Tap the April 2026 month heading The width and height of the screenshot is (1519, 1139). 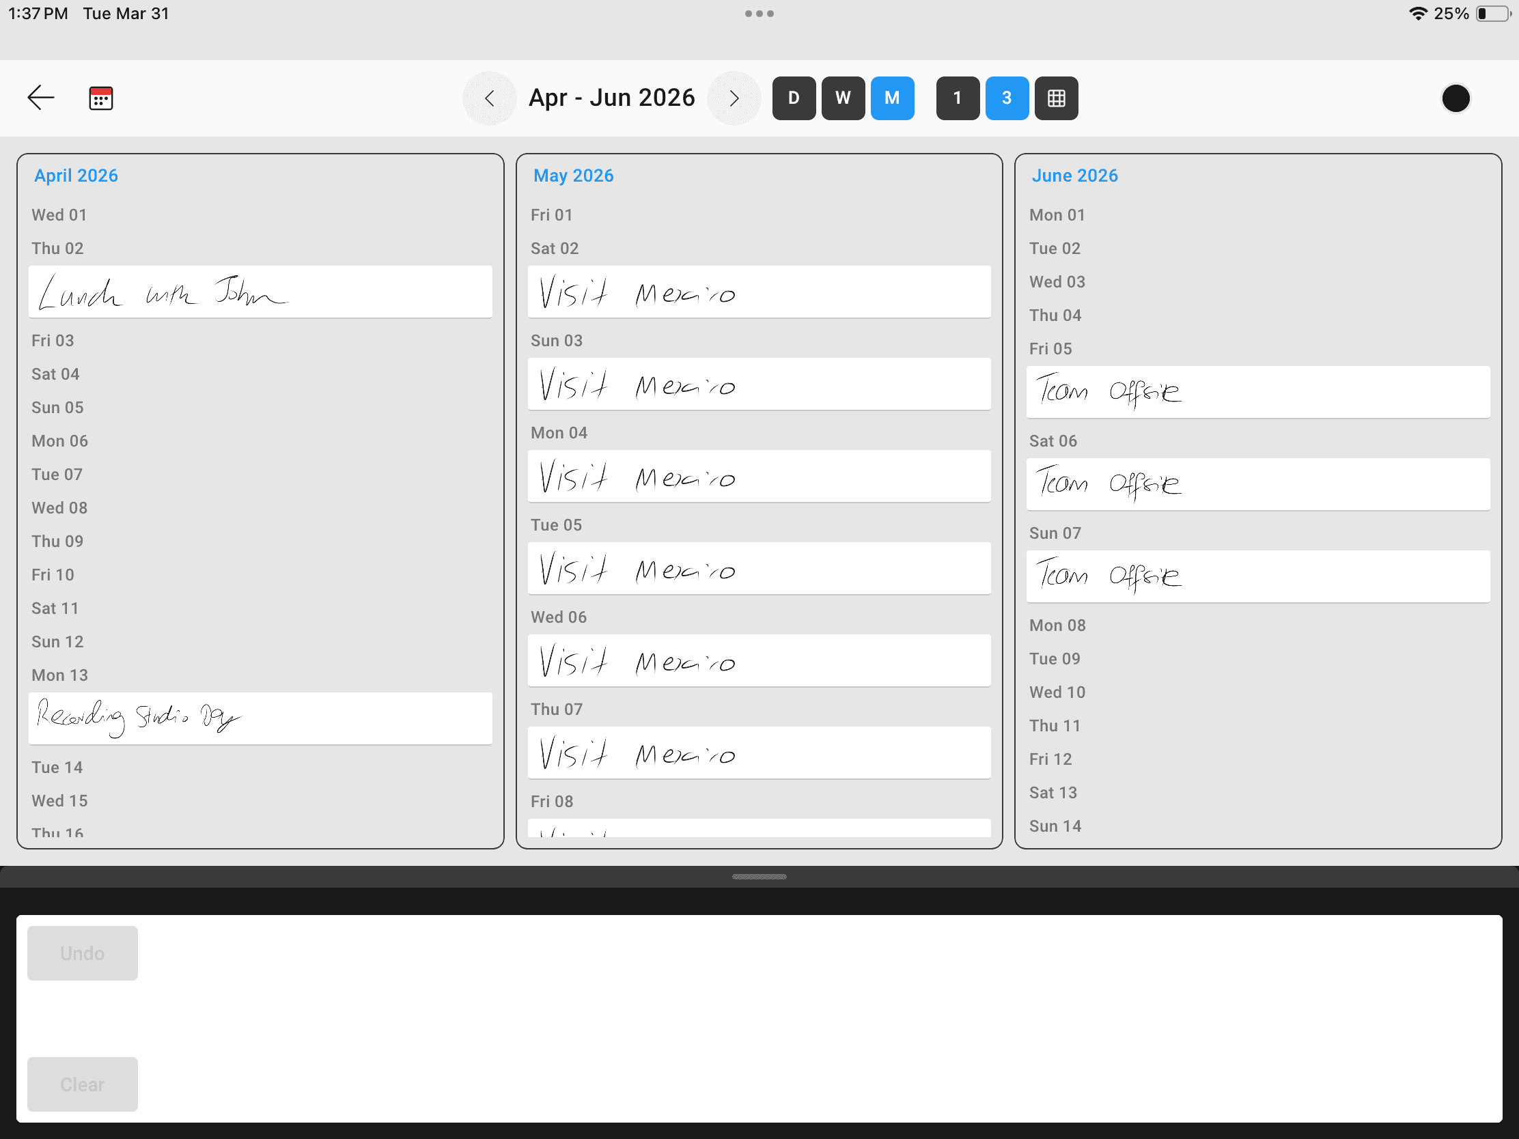tap(76, 175)
